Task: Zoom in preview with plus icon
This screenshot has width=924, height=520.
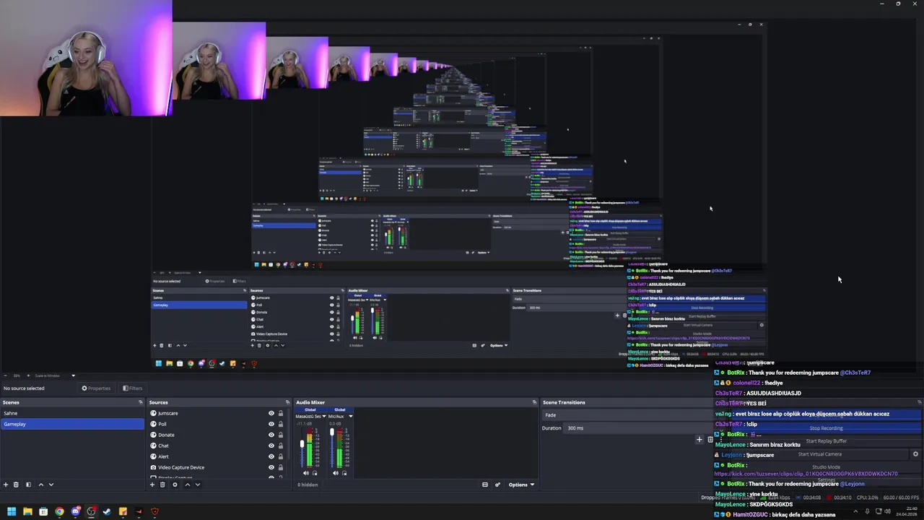Action: pyautogui.click(x=28, y=375)
